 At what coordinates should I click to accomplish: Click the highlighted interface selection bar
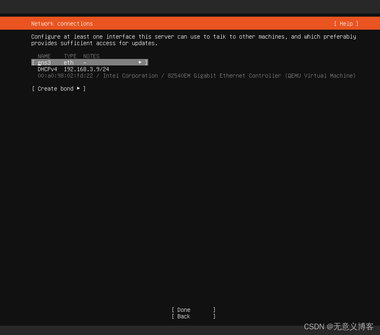pos(89,62)
